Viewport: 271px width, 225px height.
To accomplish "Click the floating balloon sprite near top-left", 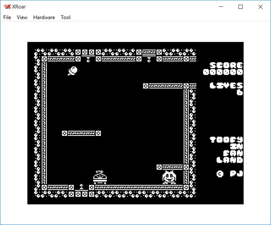I will tap(73, 71).
